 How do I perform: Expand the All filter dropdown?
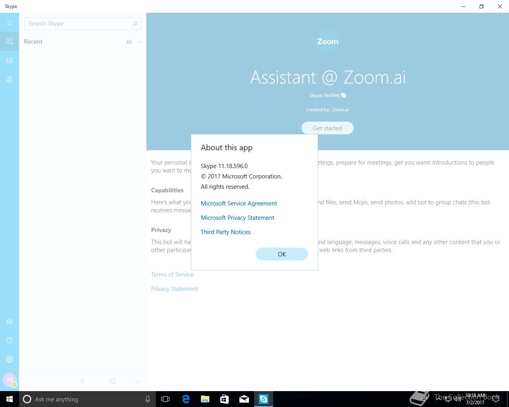pos(133,42)
